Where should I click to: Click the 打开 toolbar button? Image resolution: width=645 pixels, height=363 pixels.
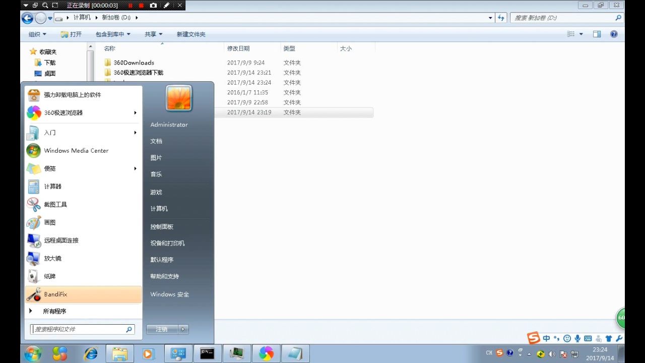pyautogui.click(x=71, y=34)
